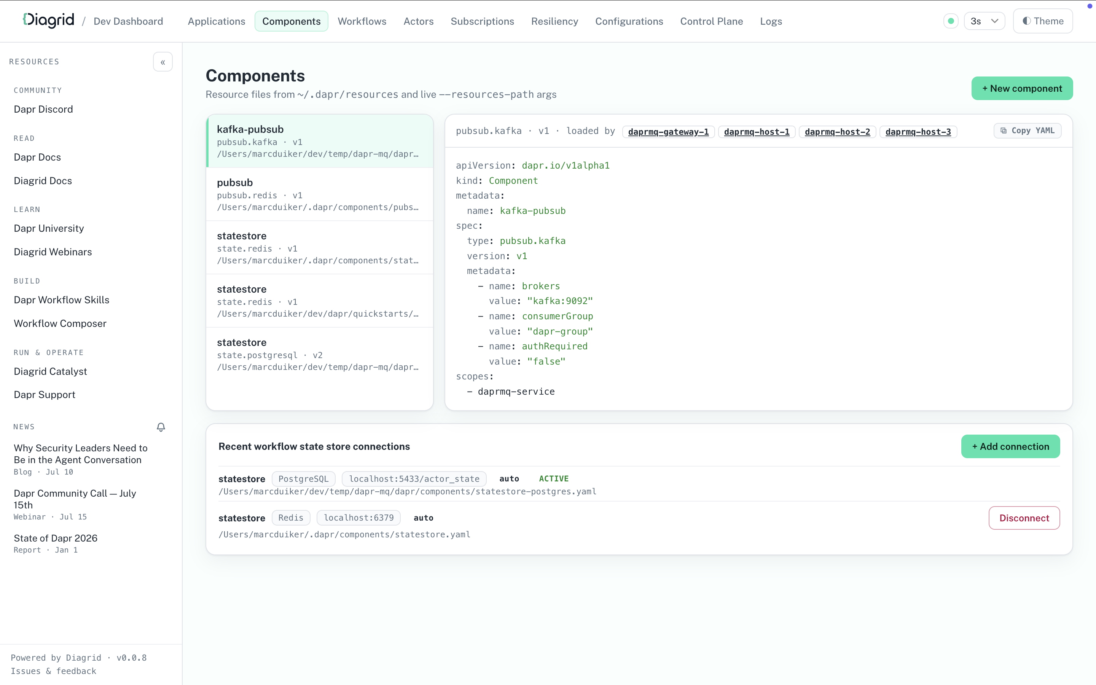Click "kafka:9092" brokers value in YAML
Screen dimensions: 1096x685
[560, 301]
